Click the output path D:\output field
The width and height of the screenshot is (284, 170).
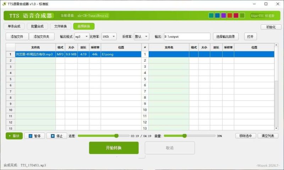coord(187,36)
